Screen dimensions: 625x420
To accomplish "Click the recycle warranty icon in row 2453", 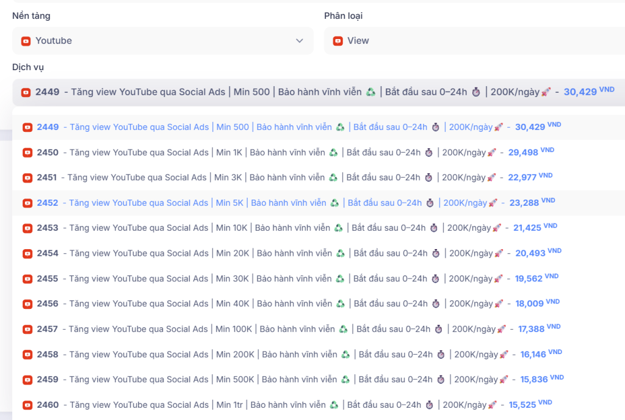I will [339, 228].
